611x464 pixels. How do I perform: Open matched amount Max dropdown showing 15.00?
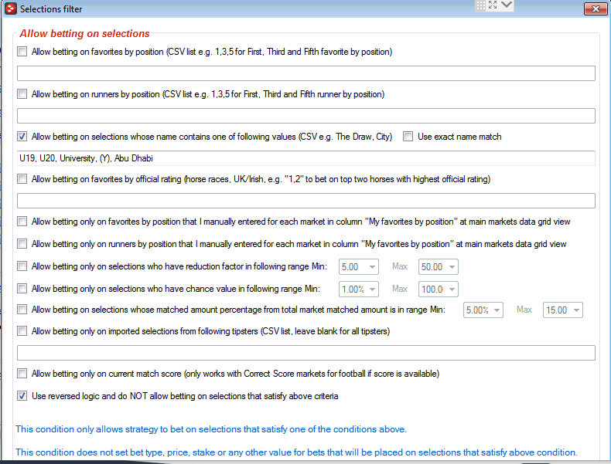(x=563, y=310)
